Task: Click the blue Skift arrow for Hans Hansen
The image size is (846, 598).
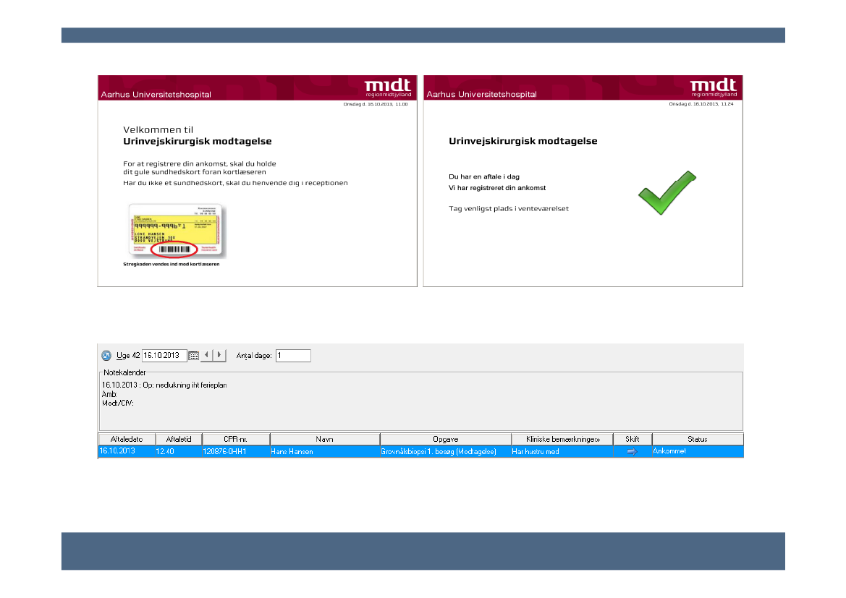Action: [632, 451]
